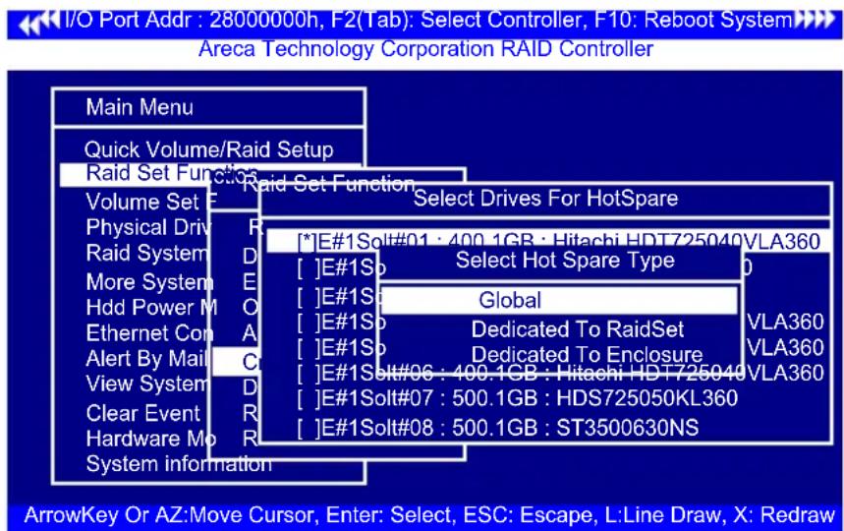This screenshot has height=531, width=844.
Task: Click the Main Menu heading
Action: tap(140, 107)
